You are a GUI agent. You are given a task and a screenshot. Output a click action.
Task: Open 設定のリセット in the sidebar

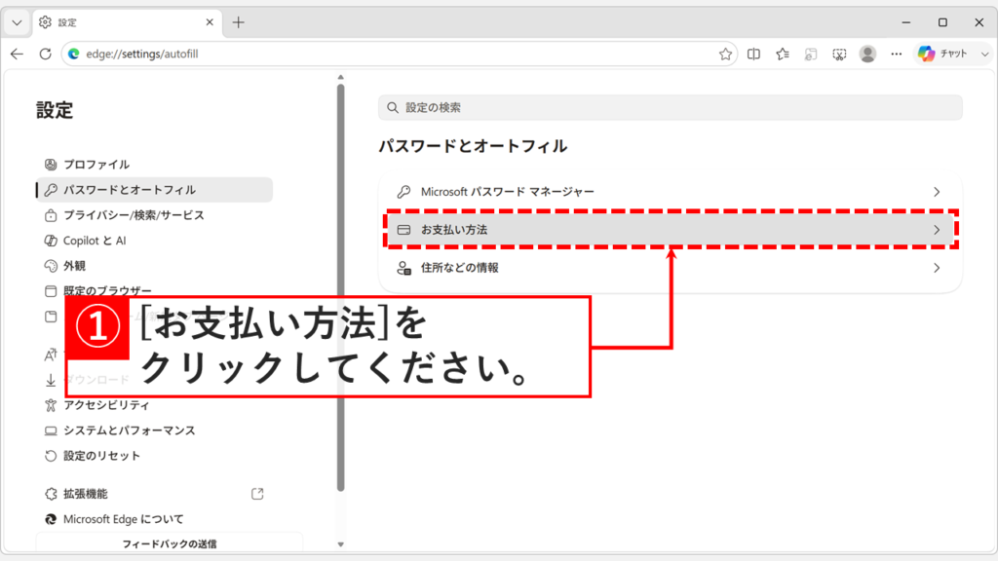[x=155, y=456]
